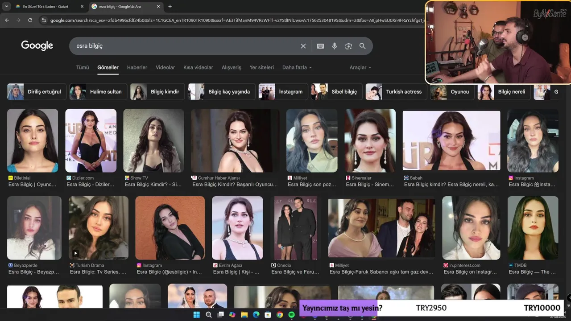Go to the Google logo homepage
Screen dimensions: 571x321
(x=37, y=45)
